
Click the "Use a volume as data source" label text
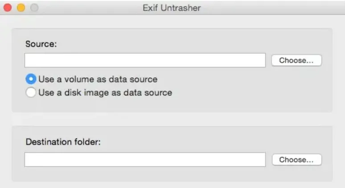[x=98, y=80]
